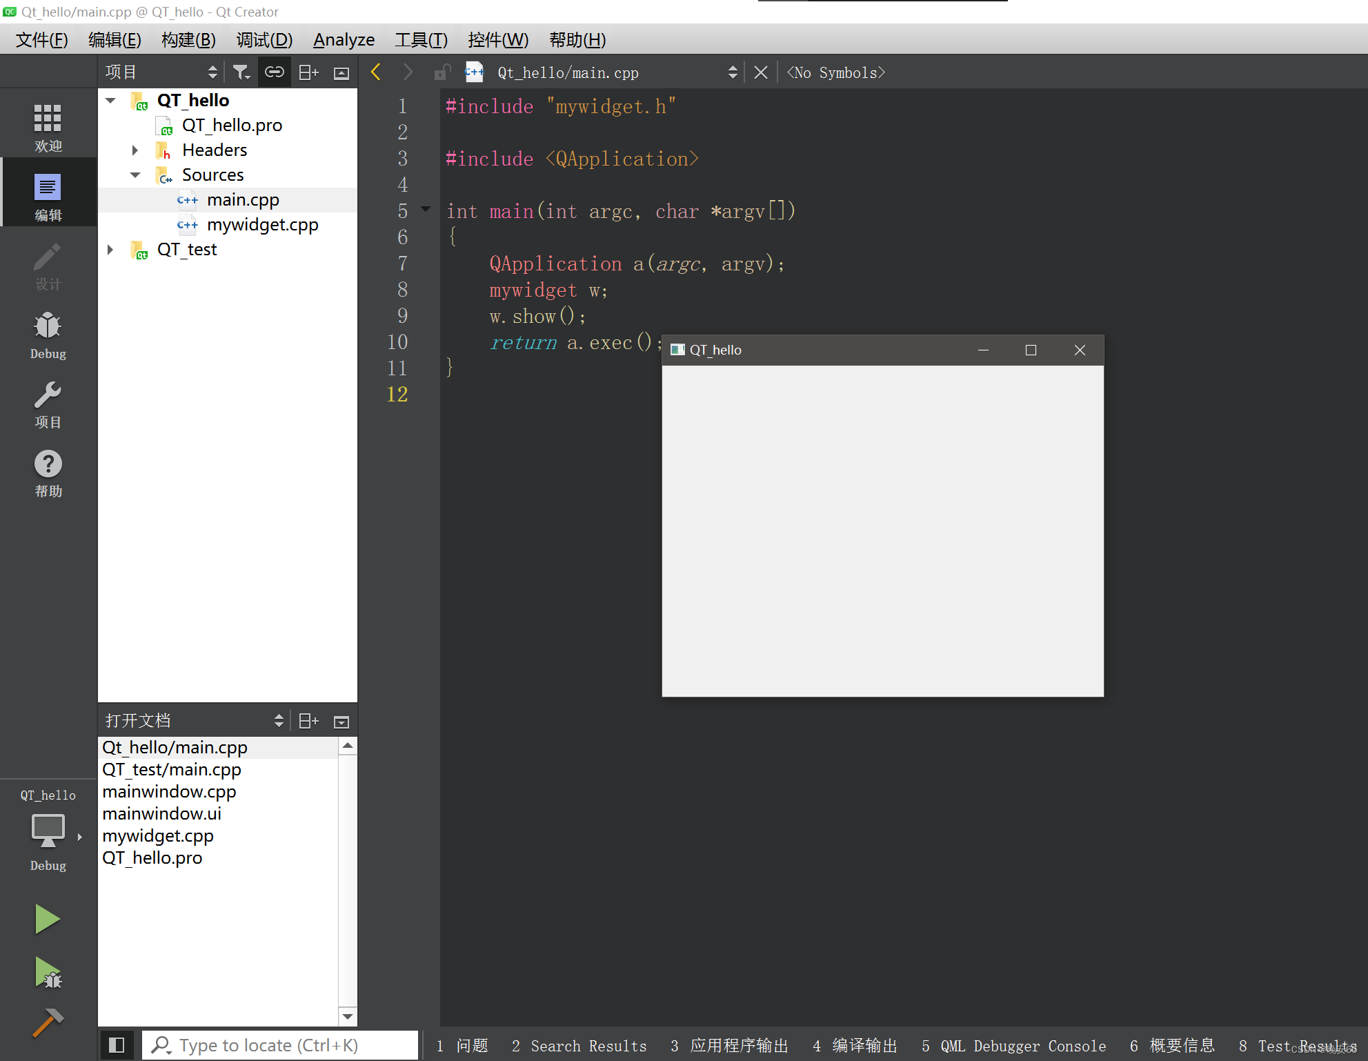Open the Welcome (欢迎) mode
Screen dimensions: 1368x1061
tap(48, 127)
